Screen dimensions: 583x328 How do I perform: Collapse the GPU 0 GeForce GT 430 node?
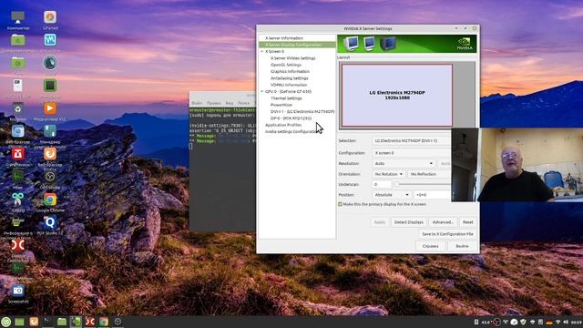pyautogui.click(x=261, y=91)
